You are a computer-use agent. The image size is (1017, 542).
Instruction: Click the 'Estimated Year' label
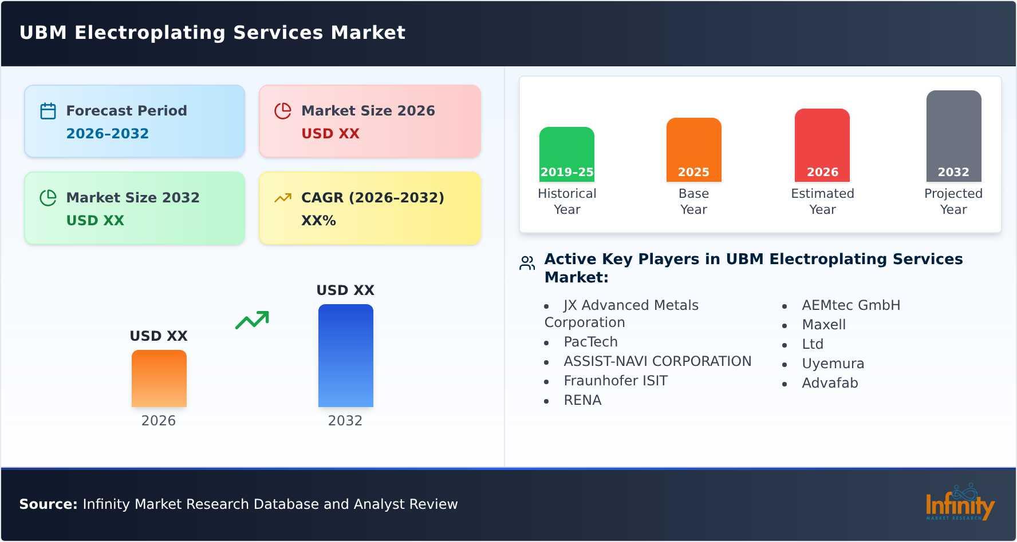[822, 202]
